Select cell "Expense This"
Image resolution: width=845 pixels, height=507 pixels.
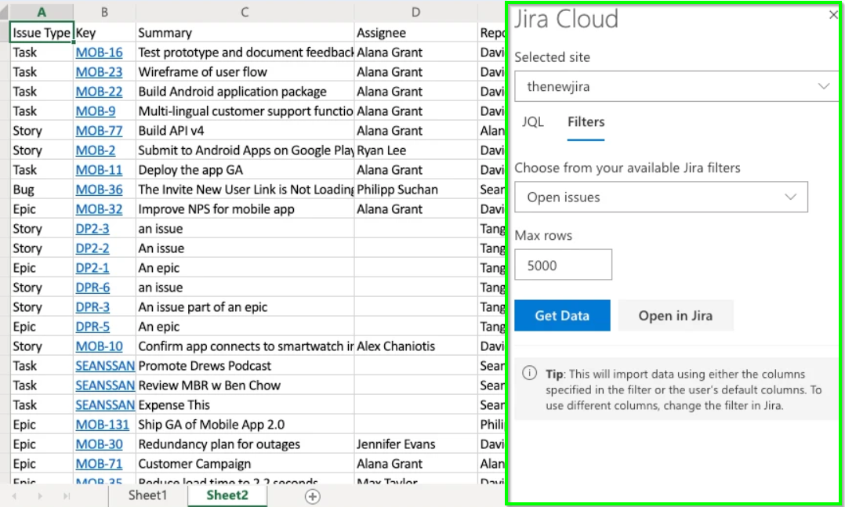pos(245,404)
